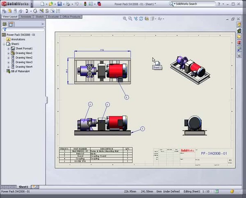Expand Drawing View1 node
This screenshot has height=198, width=246.
click(9, 53)
